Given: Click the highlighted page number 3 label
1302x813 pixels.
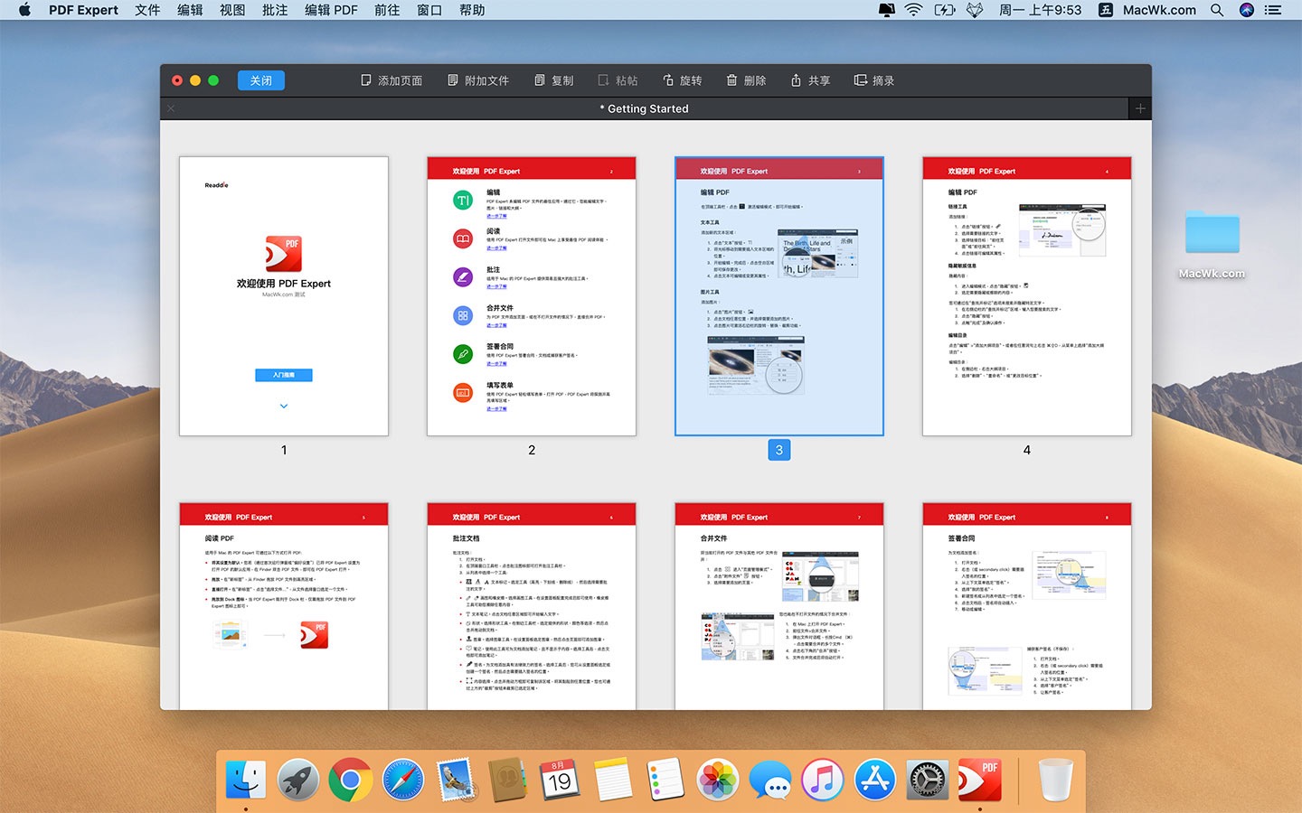Looking at the screenshot, I should click(779, 450).
